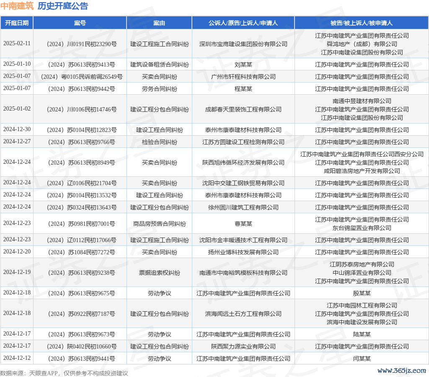
Task: Click the 中南建筑 title text
Action: click(x=17, y=6)
